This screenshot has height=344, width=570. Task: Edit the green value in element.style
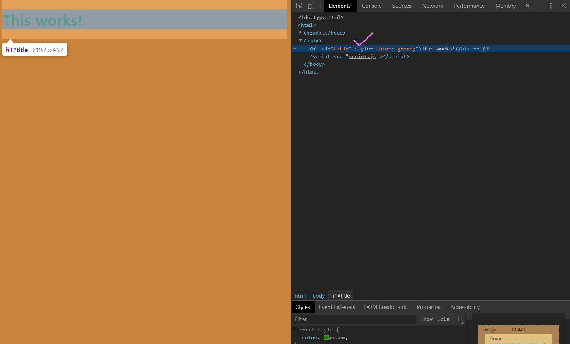coord(337,337)
